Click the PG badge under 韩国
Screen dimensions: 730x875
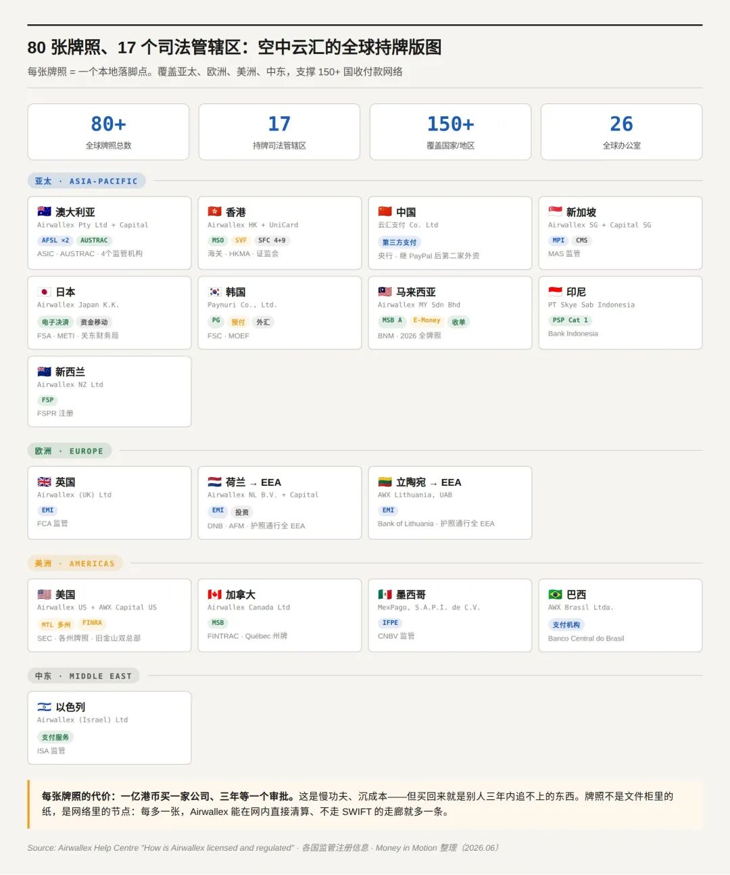tap(216, 321)
